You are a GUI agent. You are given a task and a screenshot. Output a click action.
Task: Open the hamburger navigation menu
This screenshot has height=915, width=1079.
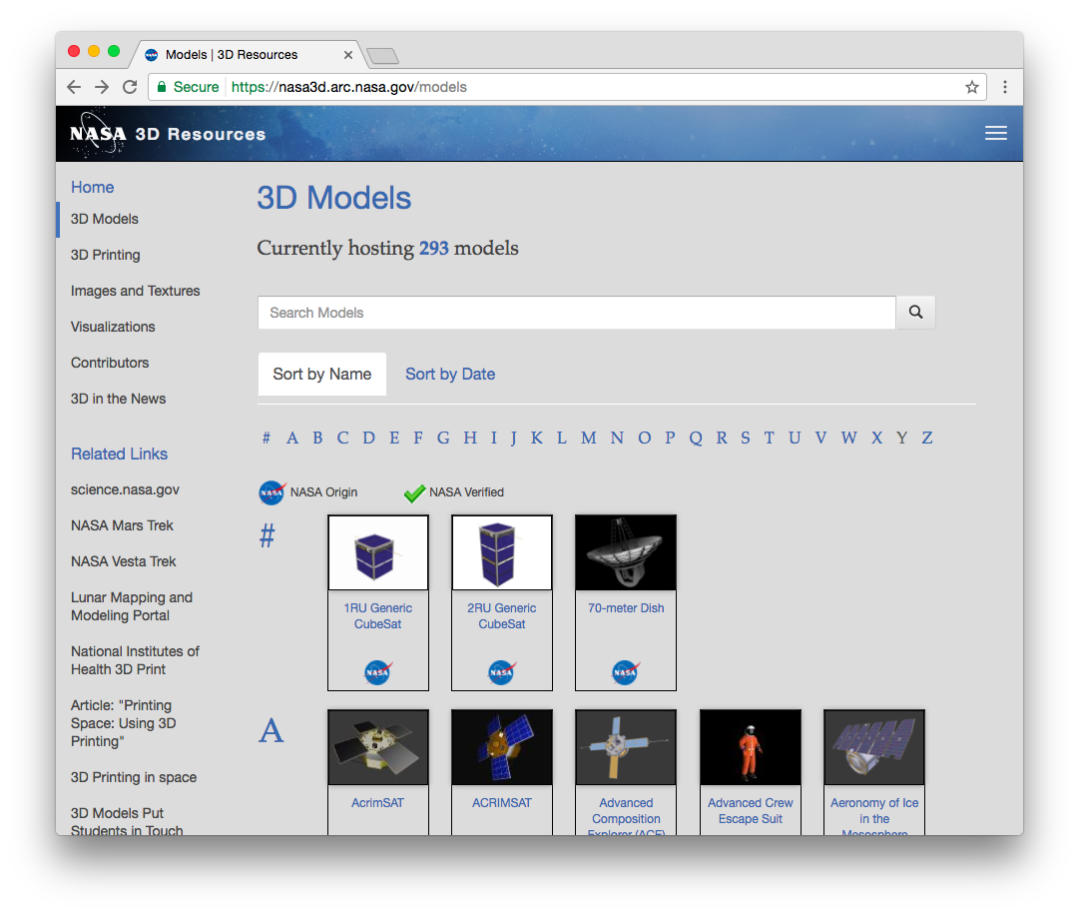point(995,133)
